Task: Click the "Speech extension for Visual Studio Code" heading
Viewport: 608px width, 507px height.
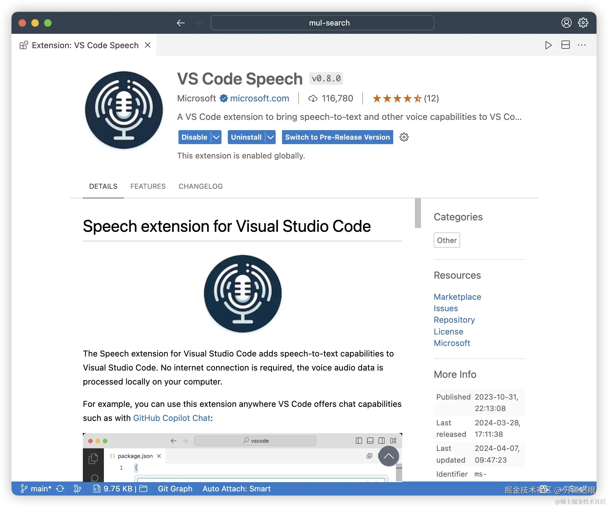Action: click(227, 226)
